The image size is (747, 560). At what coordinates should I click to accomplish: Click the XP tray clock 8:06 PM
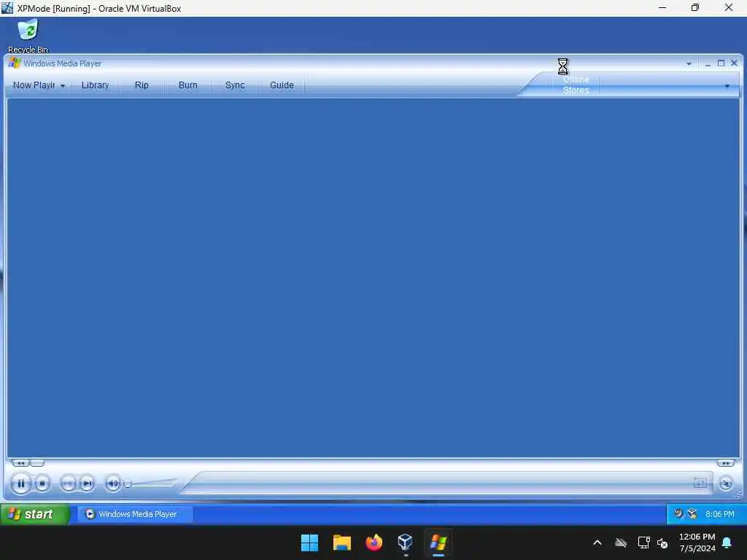coord(720,514)
